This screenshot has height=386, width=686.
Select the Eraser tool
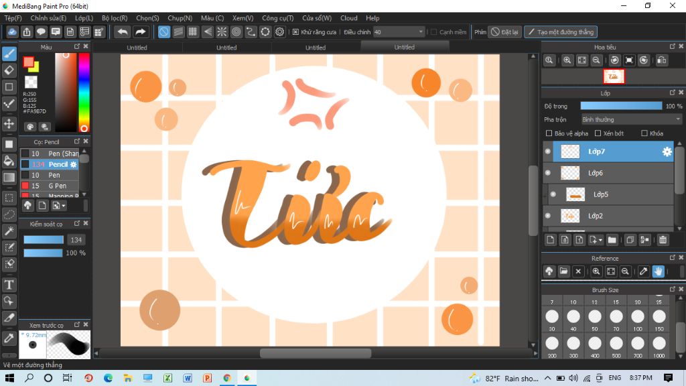tap(9, 70)
